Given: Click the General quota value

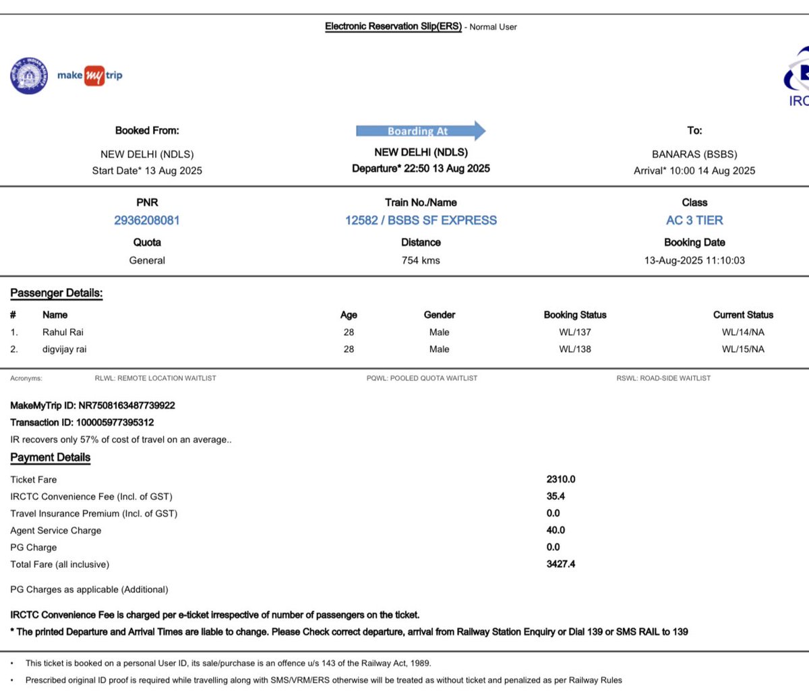Looking at the screenshot, I should (147, 260).
